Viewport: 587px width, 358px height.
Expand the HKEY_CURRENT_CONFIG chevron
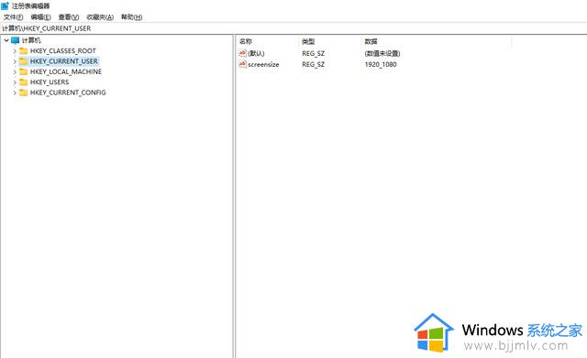pyautogui.click(x=15, y=92)
